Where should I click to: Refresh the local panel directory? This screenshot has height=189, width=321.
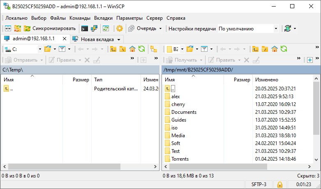coord(142,49)
